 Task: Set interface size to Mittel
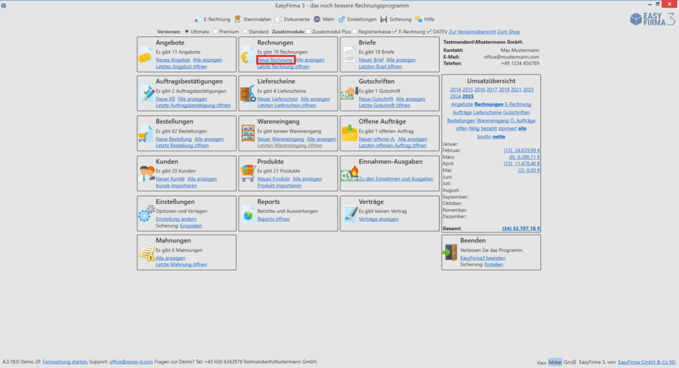pos(555,363)
